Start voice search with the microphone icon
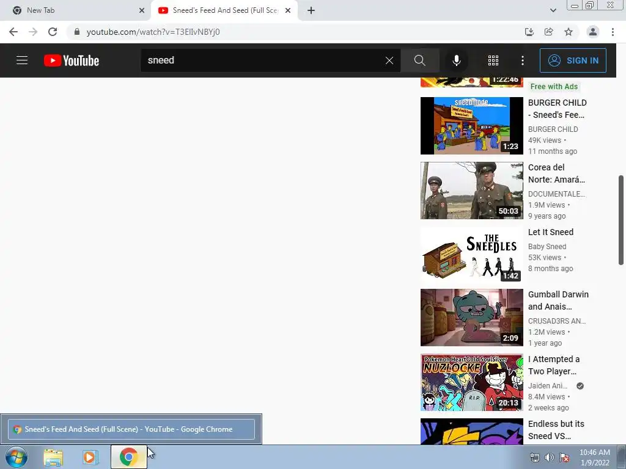 click(456, 60)
